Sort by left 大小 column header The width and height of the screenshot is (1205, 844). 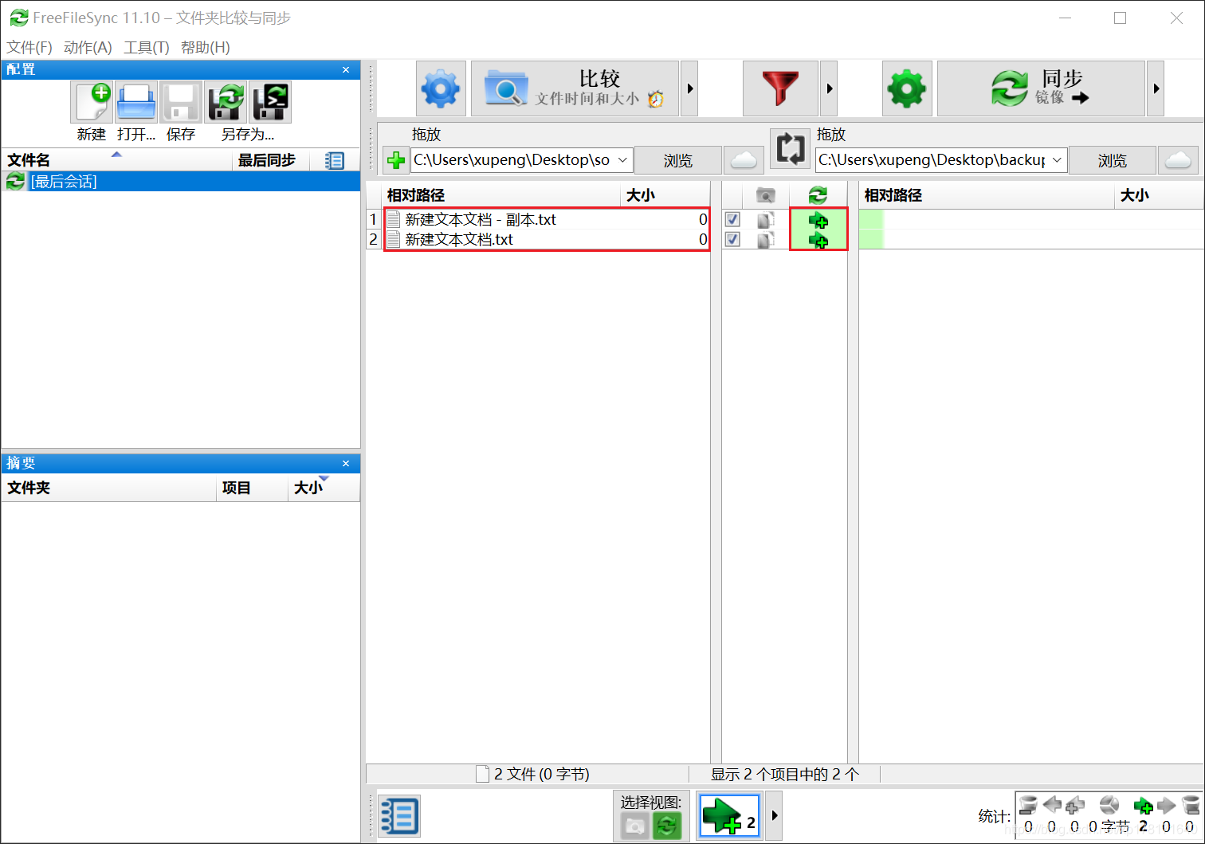click(665, 195)
